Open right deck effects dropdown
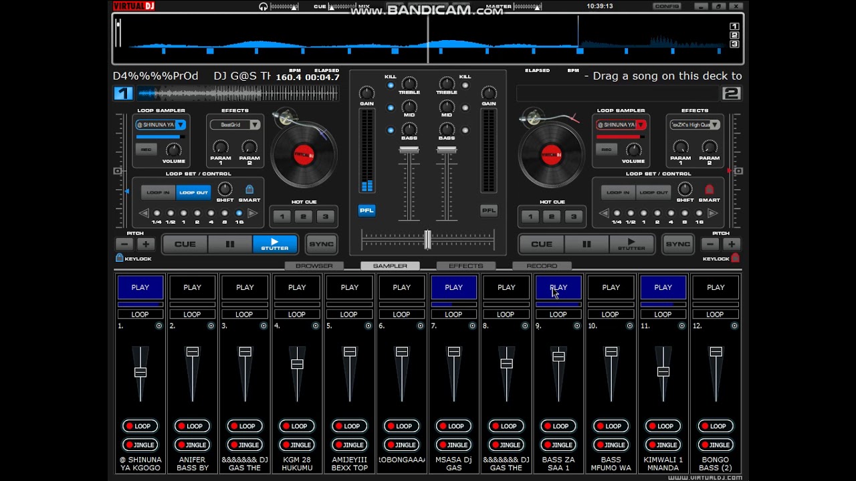The height and width of the screenshot is (481, 856). tap(714, 125)
